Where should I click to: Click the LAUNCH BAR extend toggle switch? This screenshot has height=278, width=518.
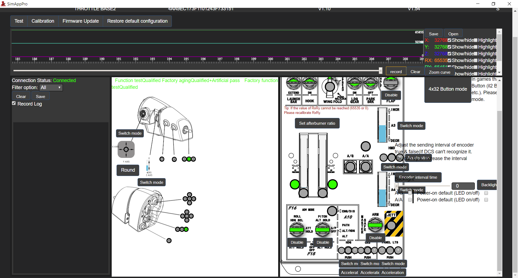pyautogui.click(x=294, y=83)
